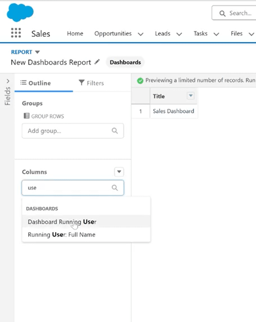Select Running User: Full Name option
Screen dimensions: 256x322
86,234
